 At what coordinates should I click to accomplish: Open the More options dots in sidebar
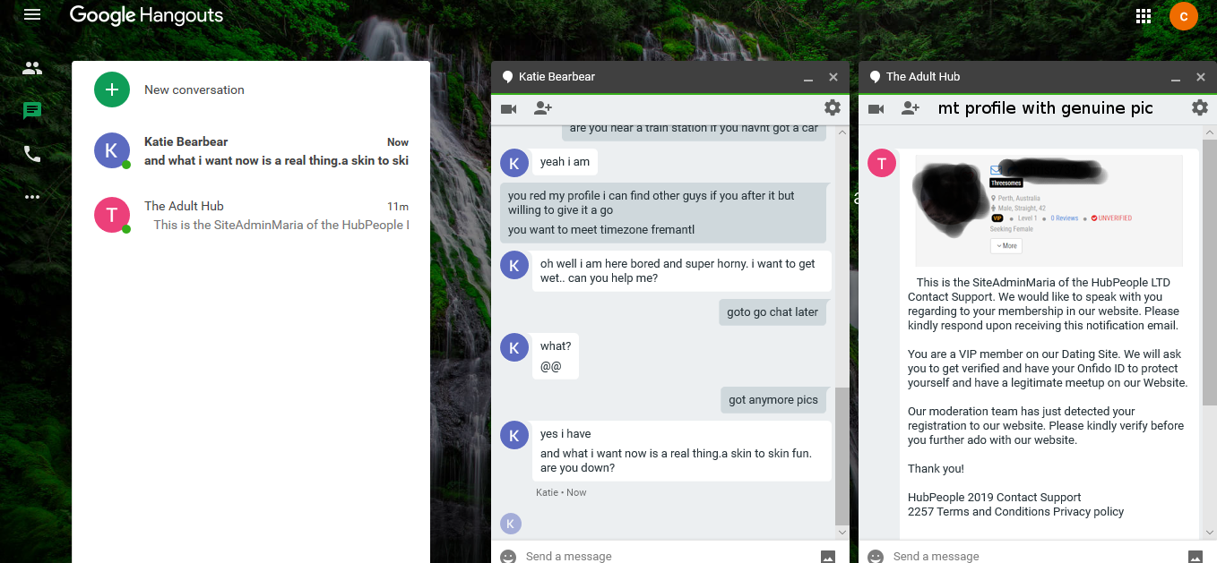(32, 197)
